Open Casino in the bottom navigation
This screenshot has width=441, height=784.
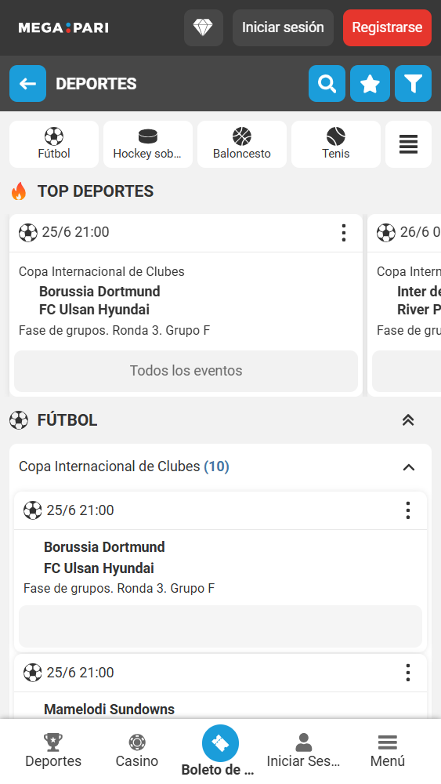coord(137,751)
